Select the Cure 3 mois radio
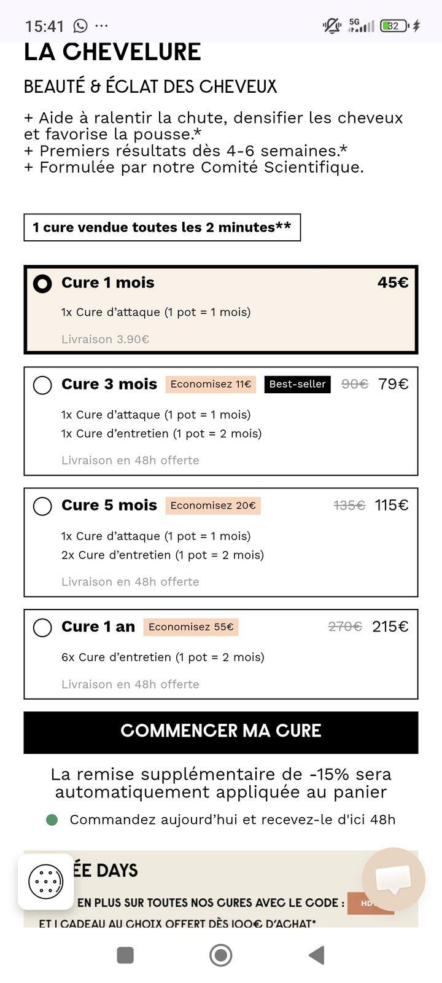The width and height of the screenshot is (442, 983). click(x=42, y=385)
